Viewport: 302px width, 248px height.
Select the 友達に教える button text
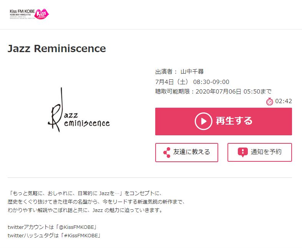[x=191, y=152]
